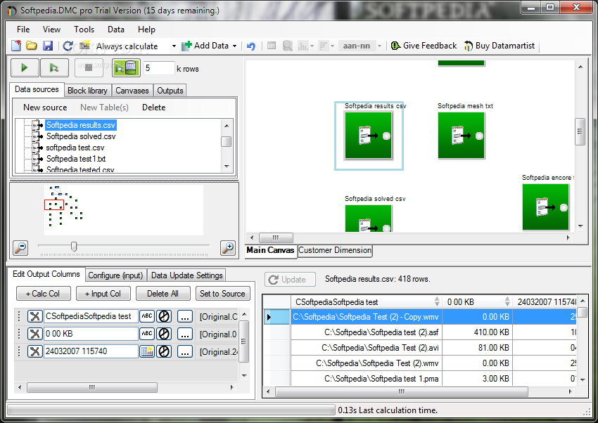The image size is (598, 423).
Task: Expand the grayed sort icon dropdown
Action: [333, 46]
